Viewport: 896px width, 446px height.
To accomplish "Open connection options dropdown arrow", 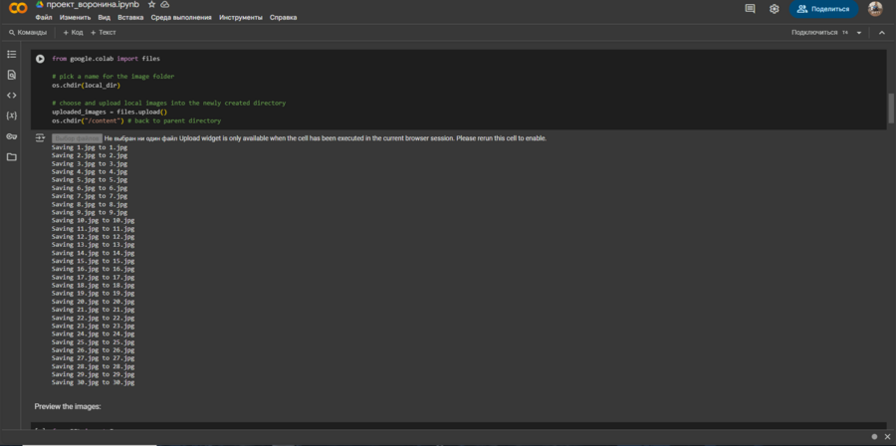I will [859, 33].
